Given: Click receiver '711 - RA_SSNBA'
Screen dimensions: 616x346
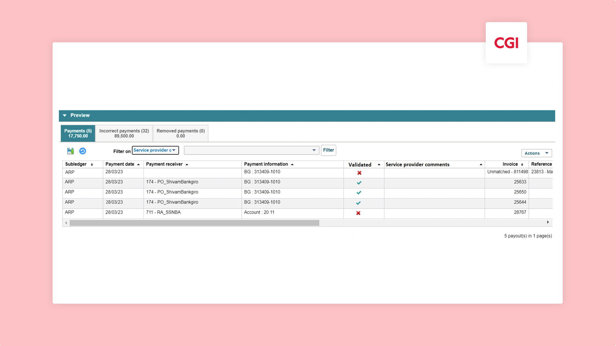Looking at the screenshot, I should pyautogui.click(x=163, y=212).
